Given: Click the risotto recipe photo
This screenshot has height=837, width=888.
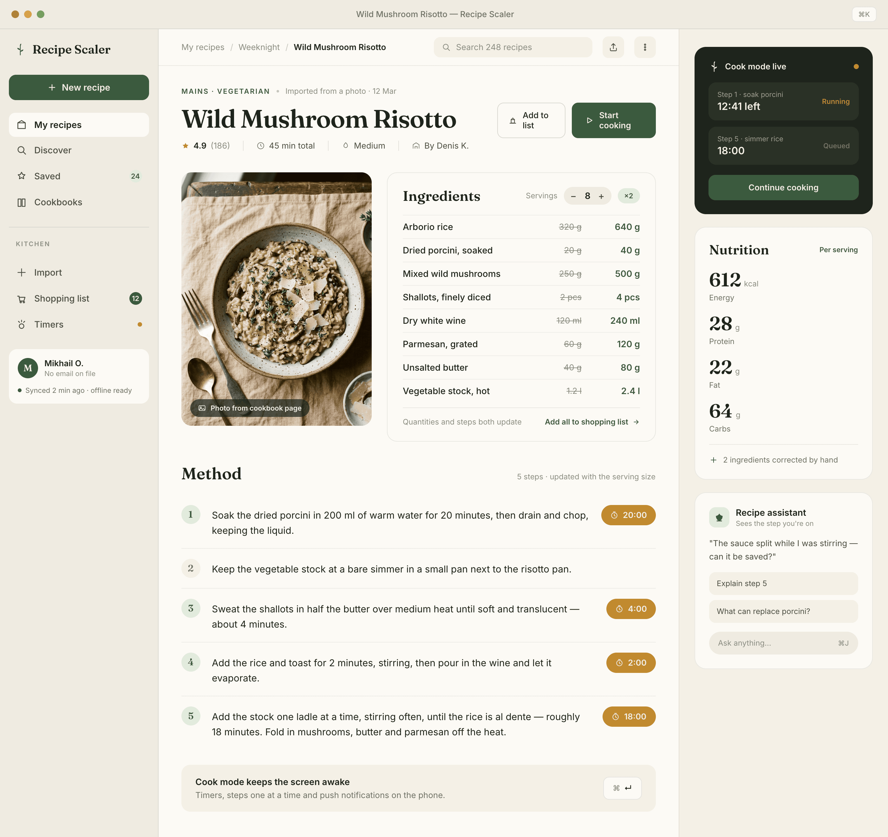Looking at the screenshot, I should [277, 299].
